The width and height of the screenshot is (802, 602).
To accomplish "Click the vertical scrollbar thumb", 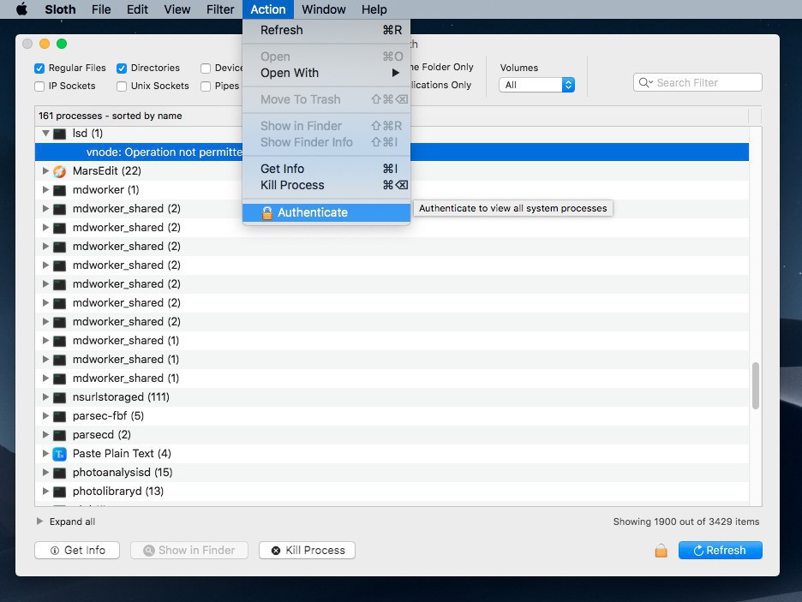I will click(756, 385).
